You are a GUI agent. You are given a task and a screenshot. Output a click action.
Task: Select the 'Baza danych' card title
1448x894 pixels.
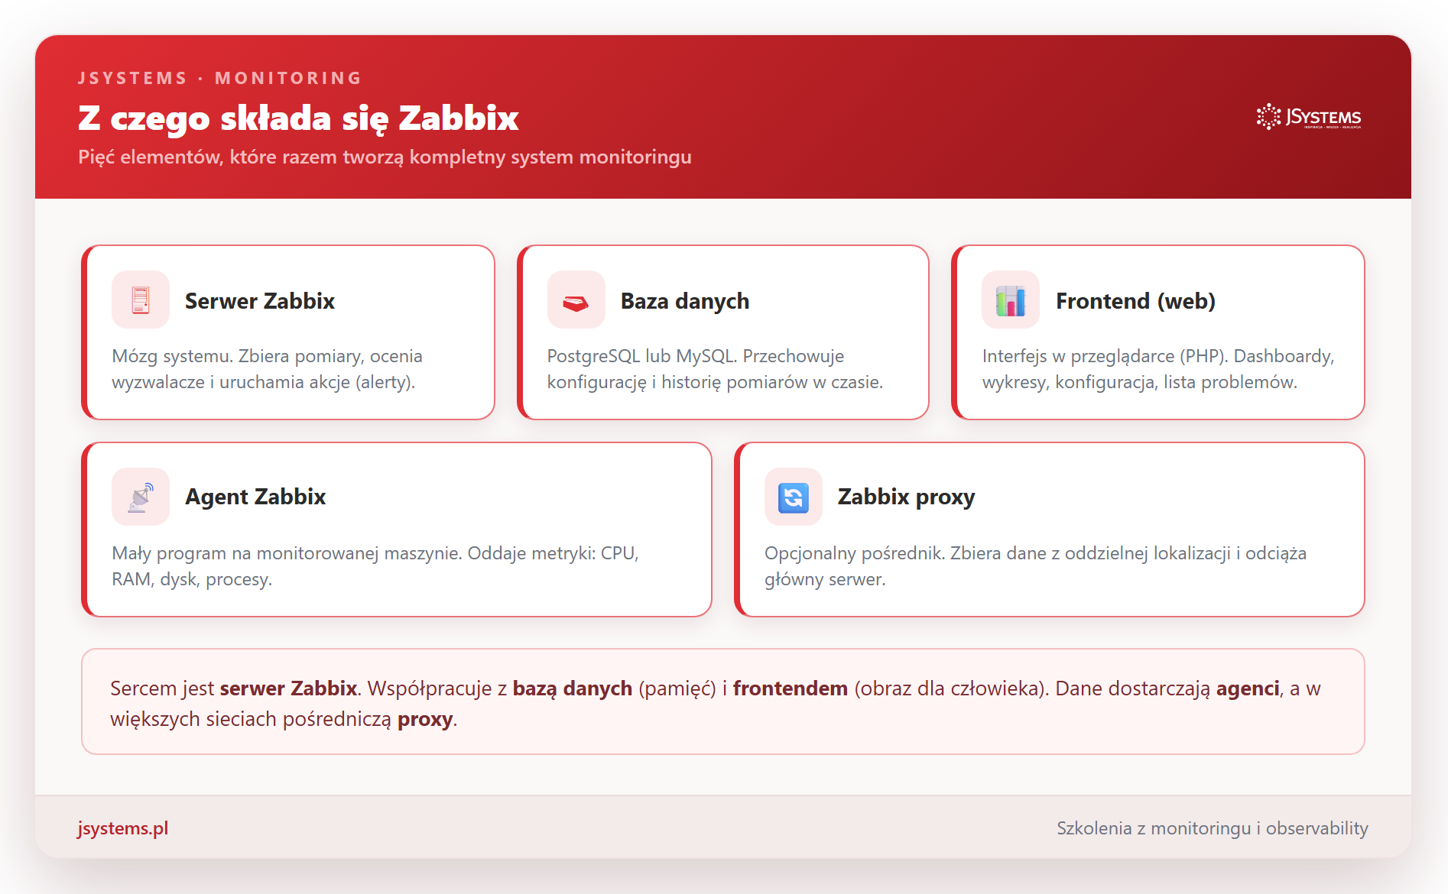click(685, 301)
